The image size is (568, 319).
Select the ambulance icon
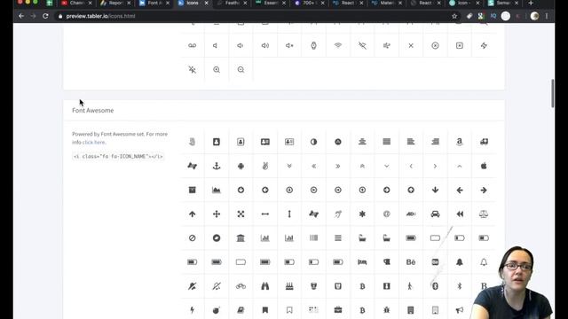coord(484,142)
